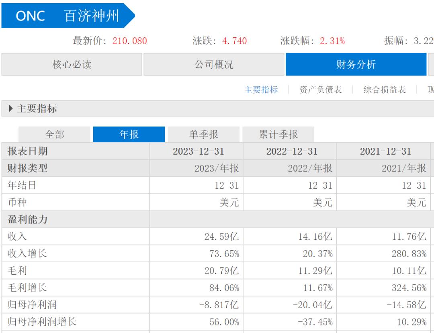Click the 2022-12-31 column header
The image size is (434, 333).
[292, 151]
